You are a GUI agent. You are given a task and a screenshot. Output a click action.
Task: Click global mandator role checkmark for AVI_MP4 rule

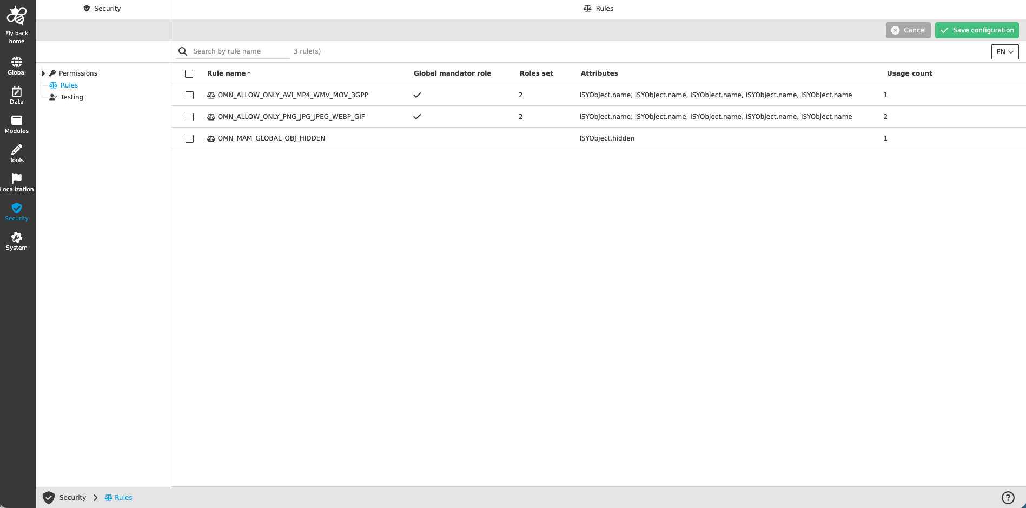tap(417, 95)
